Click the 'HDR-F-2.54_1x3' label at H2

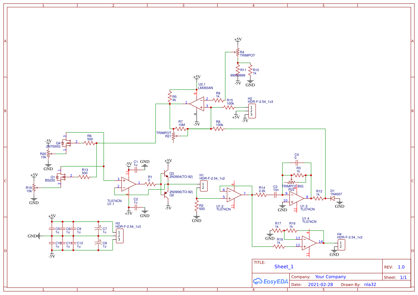260,102
